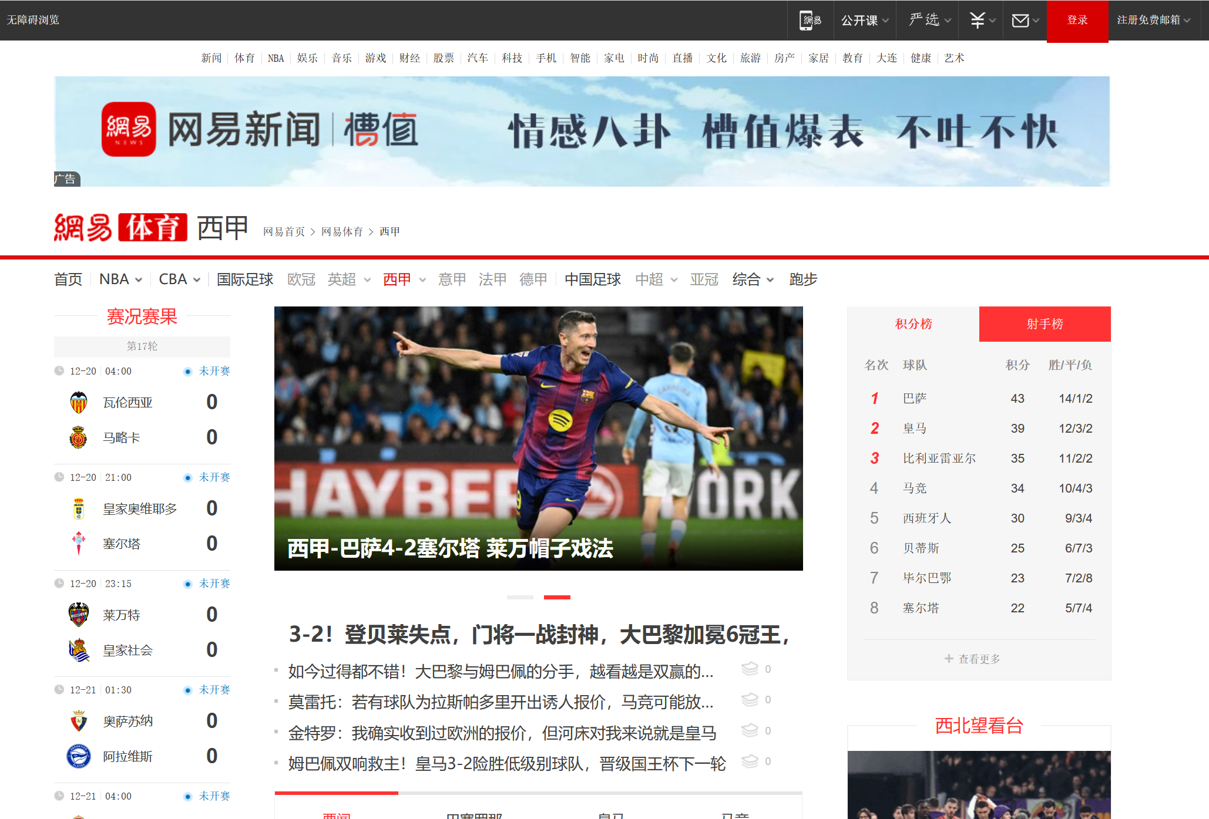Select the first carousel slide indicator

[520, 597]
